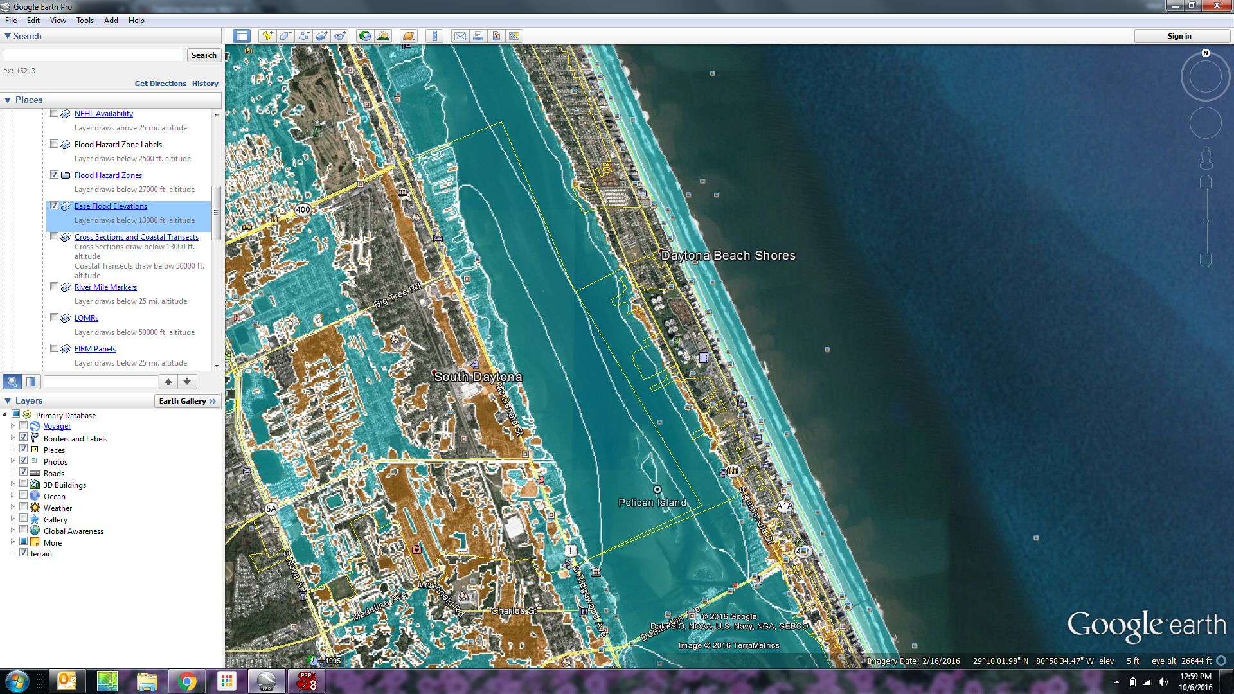Check the NFHL Availability checkbox
This screenshot has width=1234, height=694.
coord(54,113)
